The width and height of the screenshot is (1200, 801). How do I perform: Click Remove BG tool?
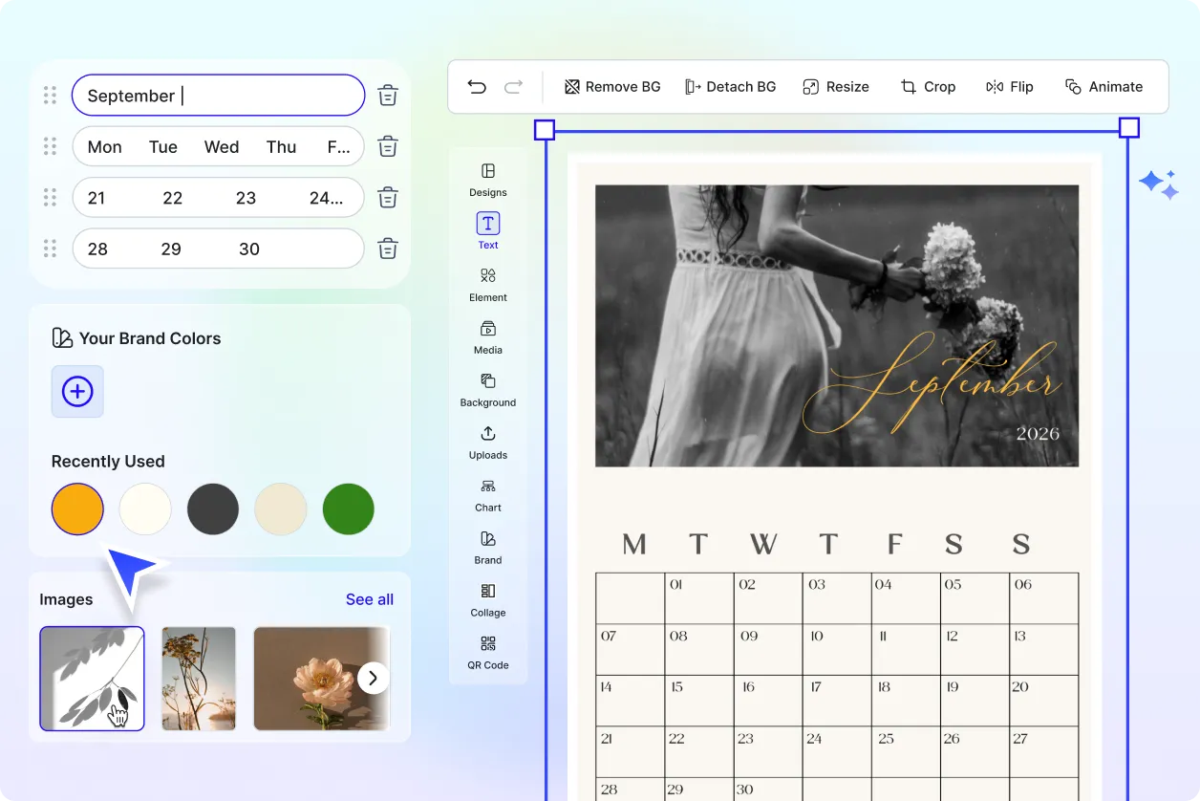point(612,87)
